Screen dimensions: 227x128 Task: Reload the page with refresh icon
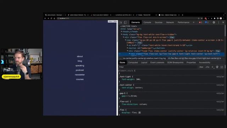click(51, 18)
